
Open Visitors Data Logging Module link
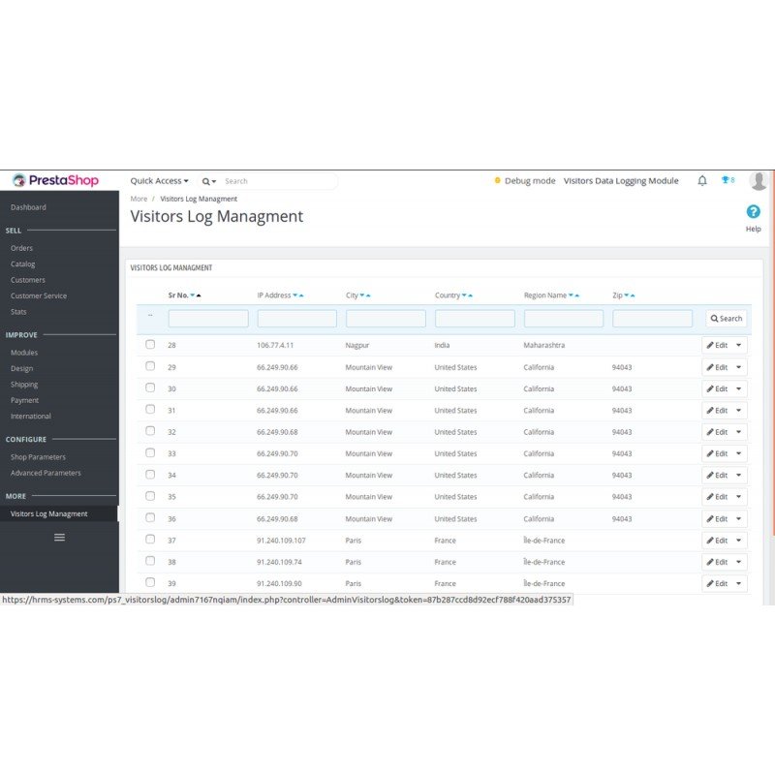click(621, 181)
